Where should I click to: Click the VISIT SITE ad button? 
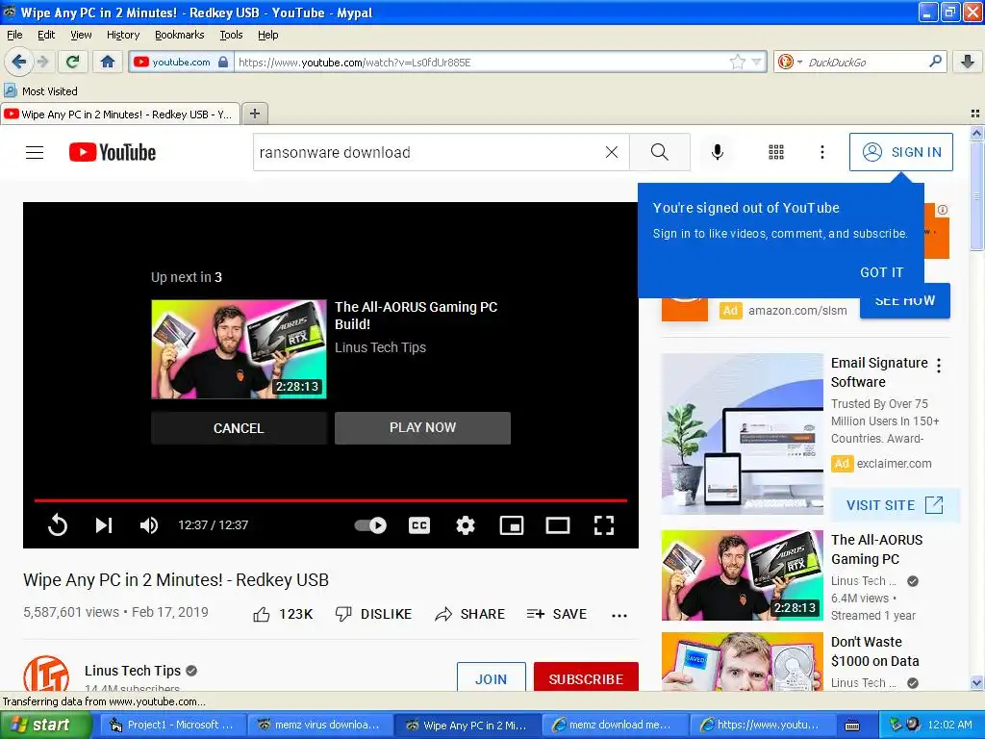(896, 504)
